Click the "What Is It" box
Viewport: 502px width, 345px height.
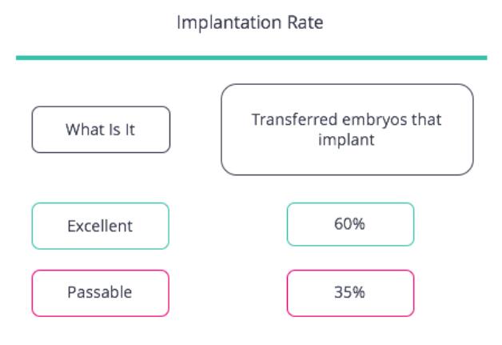coord(101,130)
